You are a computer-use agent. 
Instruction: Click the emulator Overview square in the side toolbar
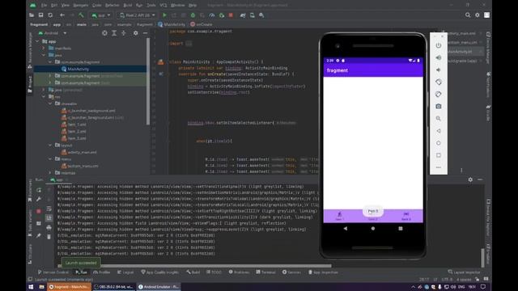[x=439, y=155]
